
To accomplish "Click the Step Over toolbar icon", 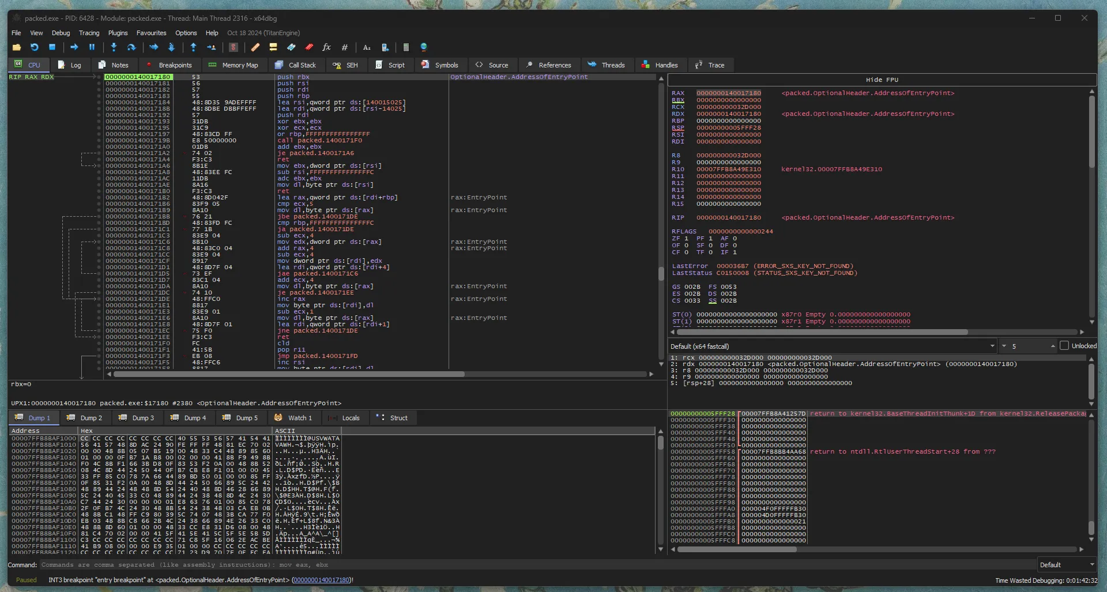I will (x=131, y=47).
